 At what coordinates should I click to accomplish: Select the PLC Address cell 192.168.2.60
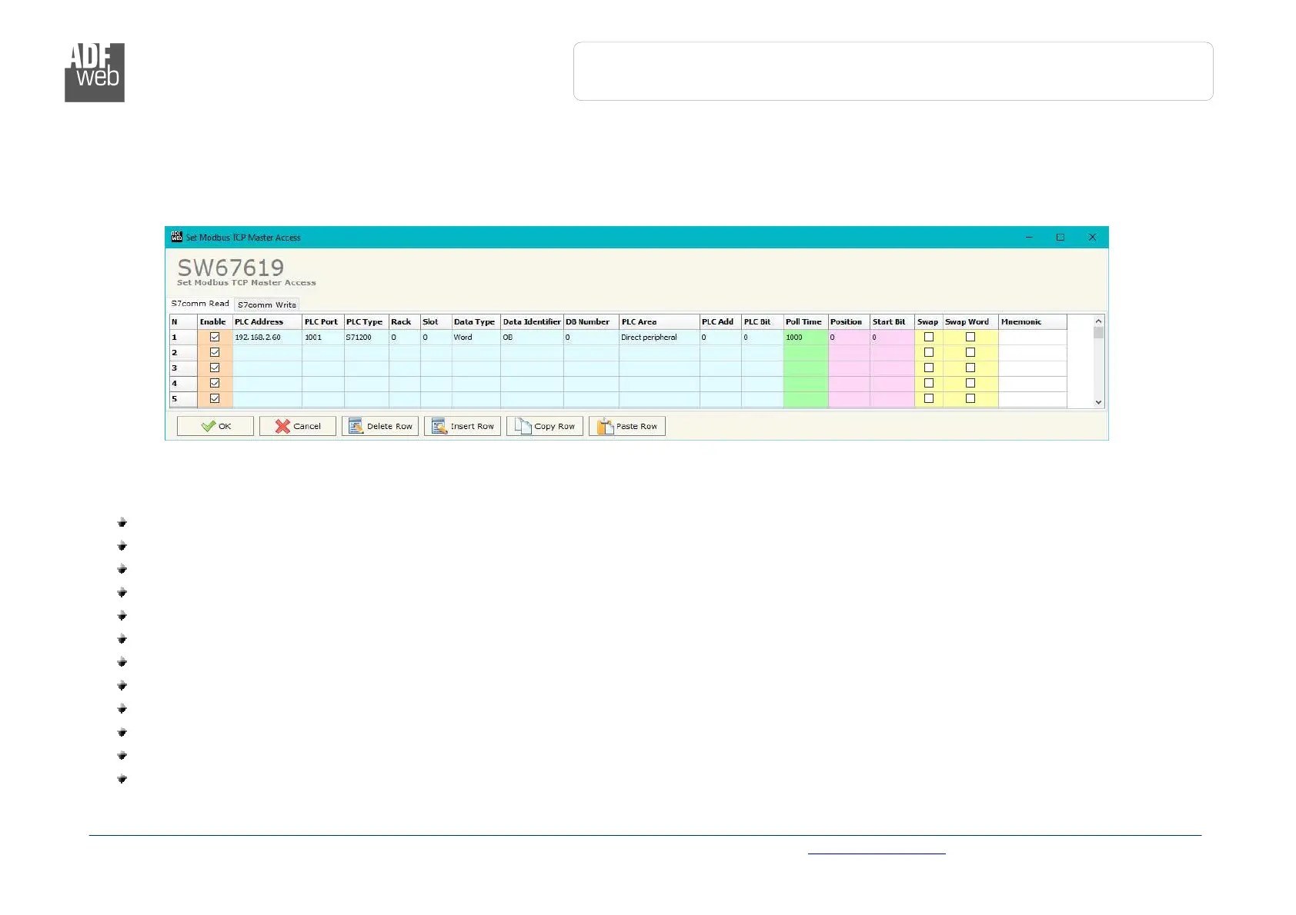pos(267,338)
